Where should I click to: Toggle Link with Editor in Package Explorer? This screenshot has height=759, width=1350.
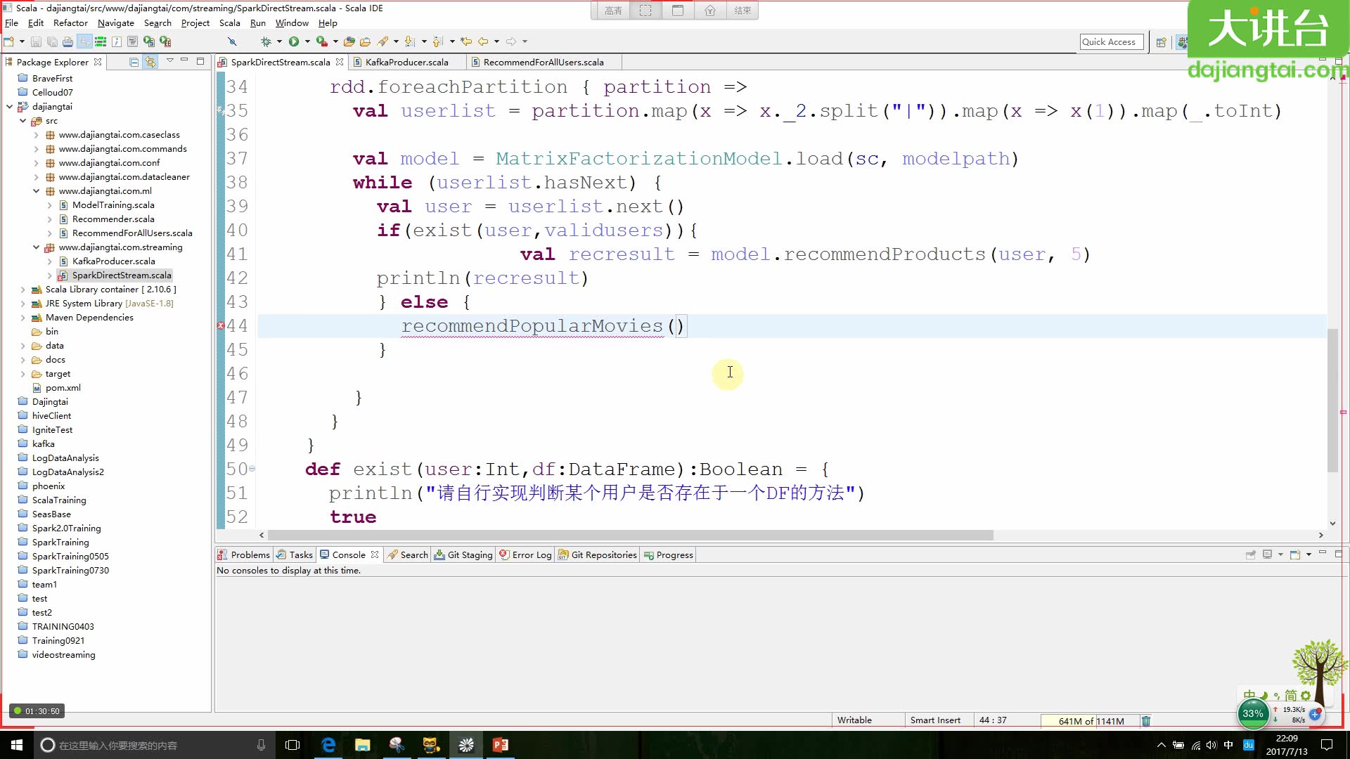tap(150, 62)
